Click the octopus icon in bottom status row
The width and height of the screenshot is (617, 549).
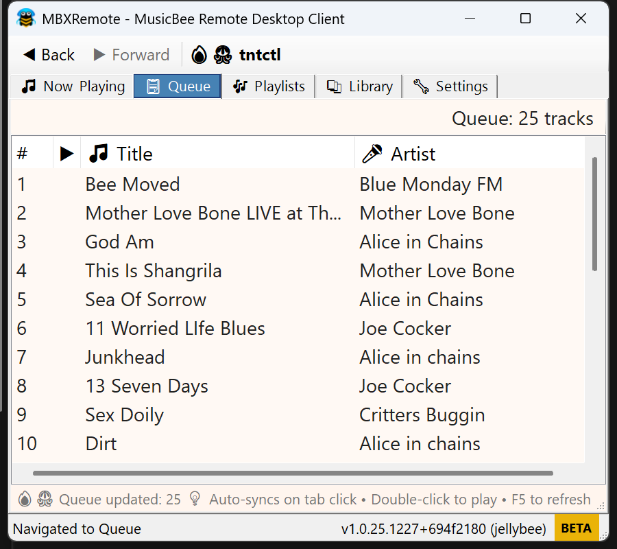45,499
